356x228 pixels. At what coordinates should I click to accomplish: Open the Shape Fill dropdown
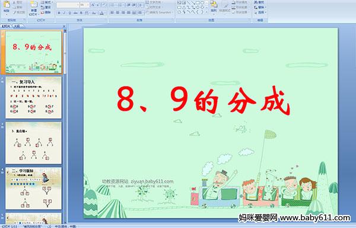click(240, 2)
